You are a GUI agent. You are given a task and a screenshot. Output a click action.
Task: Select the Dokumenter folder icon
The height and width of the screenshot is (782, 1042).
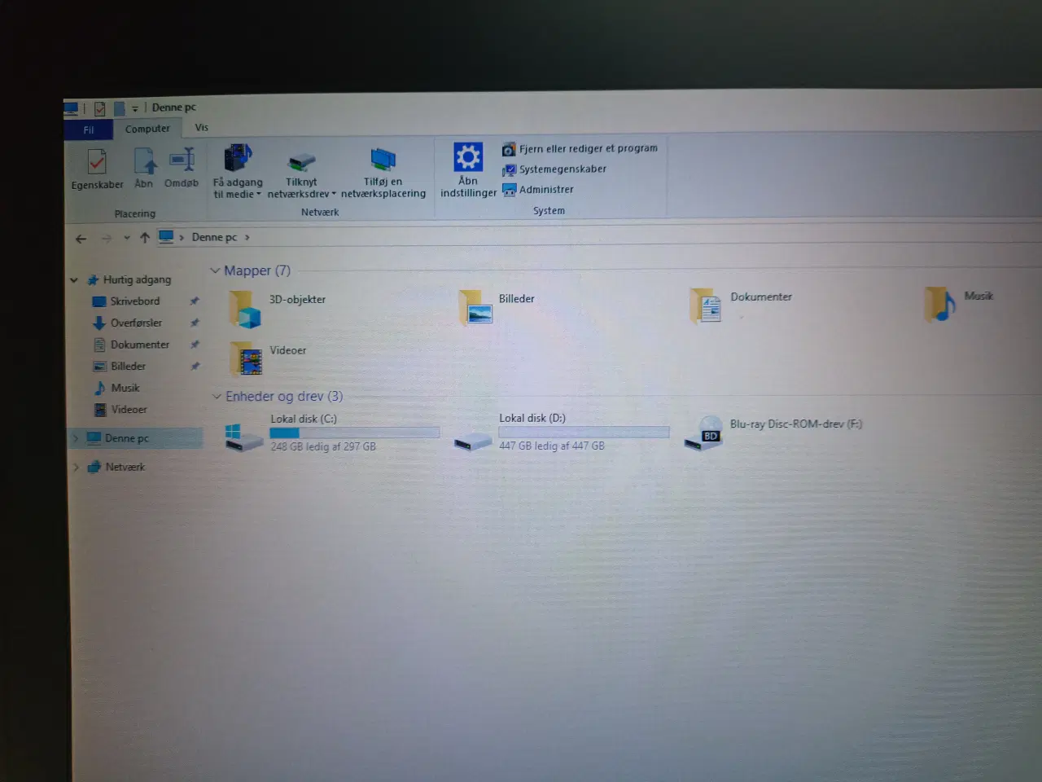click(x=706, y=305)
